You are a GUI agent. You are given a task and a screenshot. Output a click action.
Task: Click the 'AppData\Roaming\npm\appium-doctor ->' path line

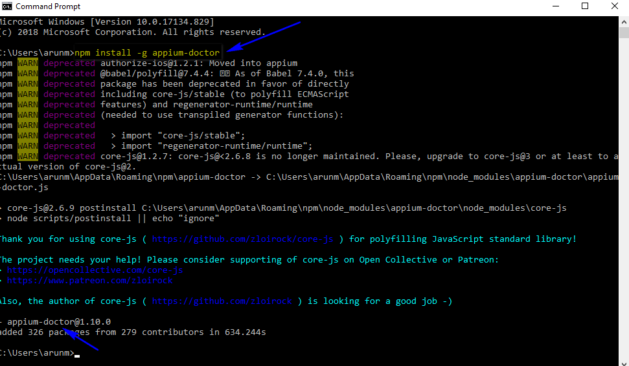tap(309, 177)
